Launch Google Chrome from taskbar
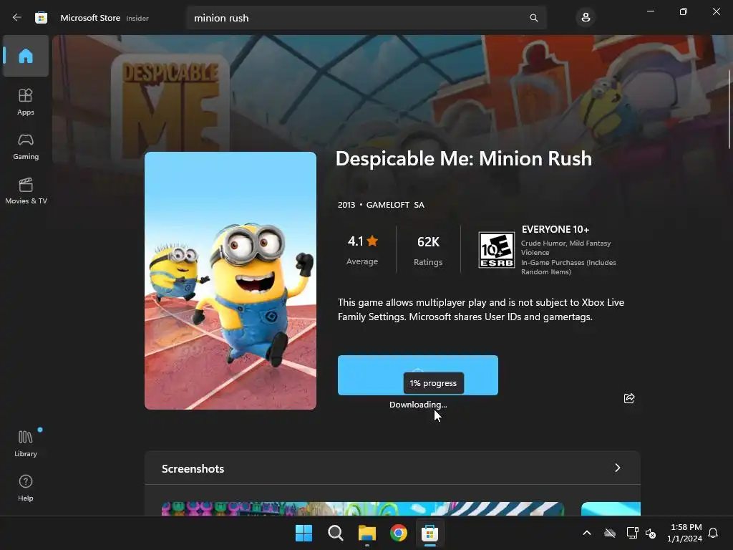733x550 pixels. pyautogui.click(x=398, y=533)
